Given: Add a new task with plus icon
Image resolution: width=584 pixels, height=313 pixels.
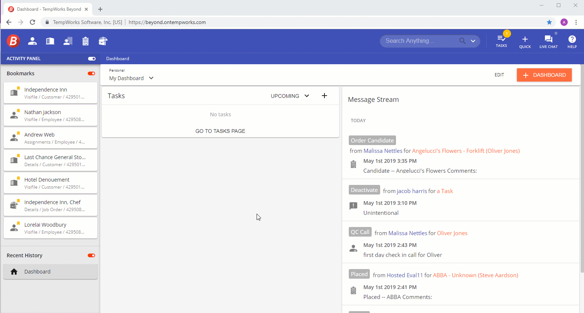Looking at the screenshot, I should 324,96.
